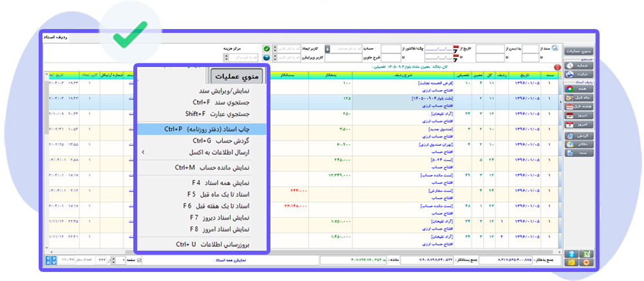Select چاپ اسناد (دفتر روزنامه) menu entry
Viewport: 644px width, 281px height.
(x=202, y=130)
